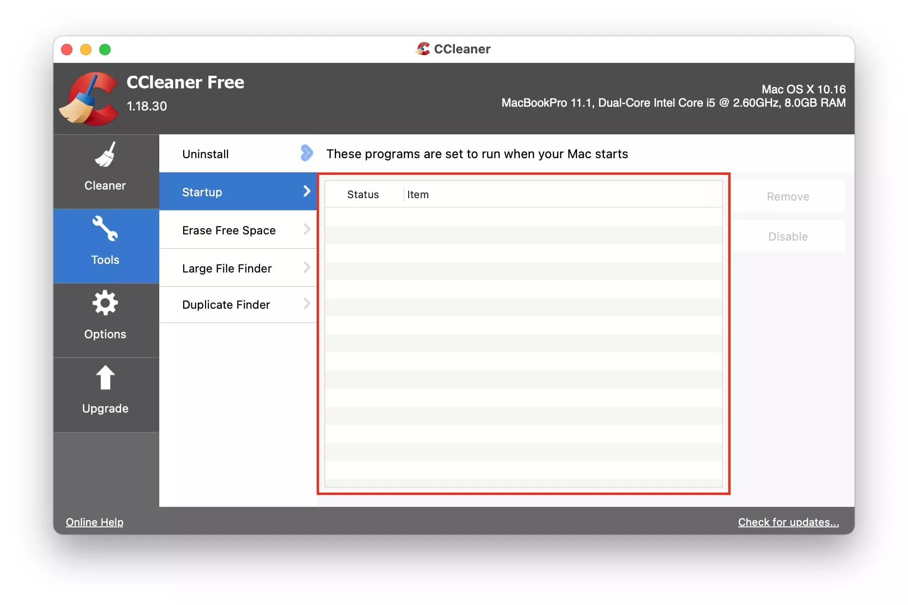This screenshot has width=908, height=605.
Task: Click the Disable button
Action: 788,236
